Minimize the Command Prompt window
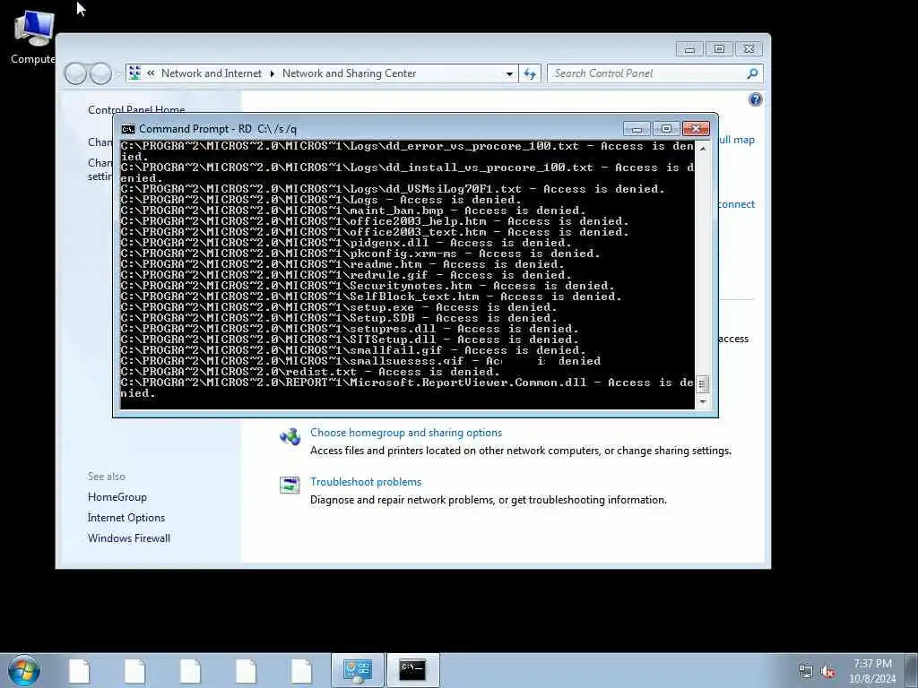The height and width of the screenshot is (688, 918). click(x=637, y=129)
